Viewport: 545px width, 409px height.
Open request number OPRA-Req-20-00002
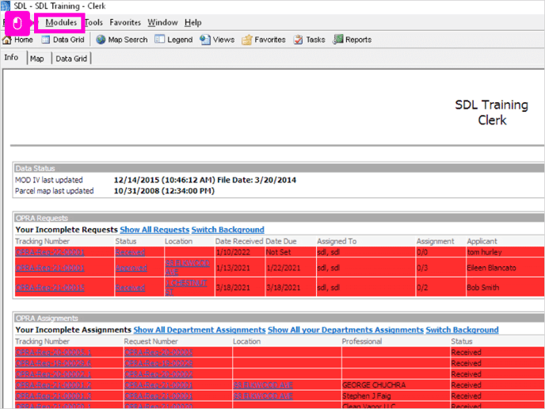click(x=158, y=374)
